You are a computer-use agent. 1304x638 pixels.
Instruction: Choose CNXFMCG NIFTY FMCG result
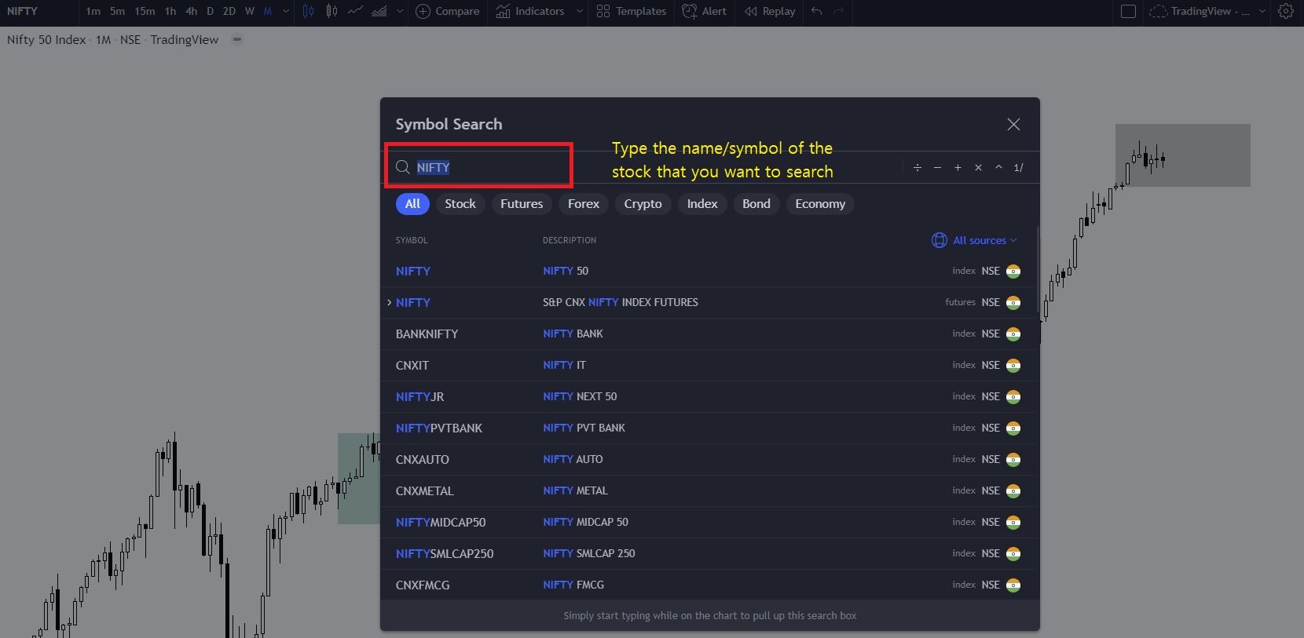tap(709, 585)
